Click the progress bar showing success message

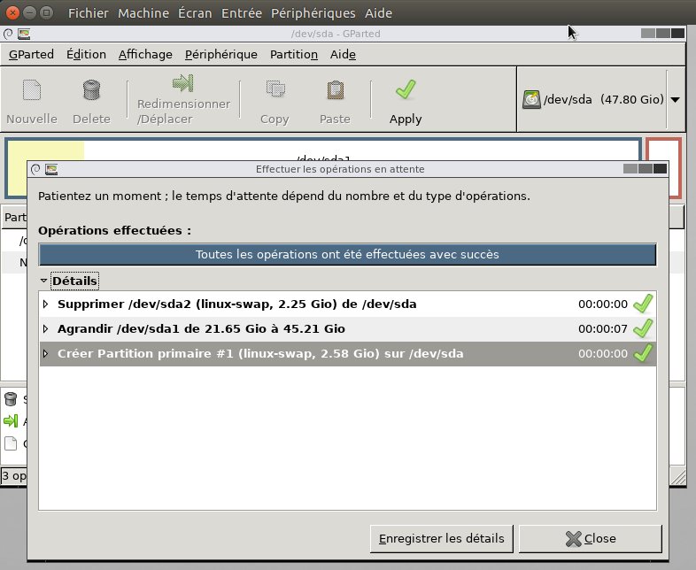point(347,254)
